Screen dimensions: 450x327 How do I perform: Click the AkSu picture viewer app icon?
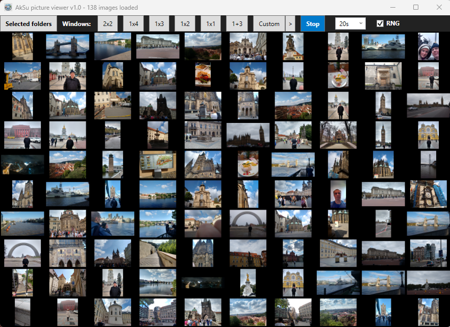click(x=8, y=7)
